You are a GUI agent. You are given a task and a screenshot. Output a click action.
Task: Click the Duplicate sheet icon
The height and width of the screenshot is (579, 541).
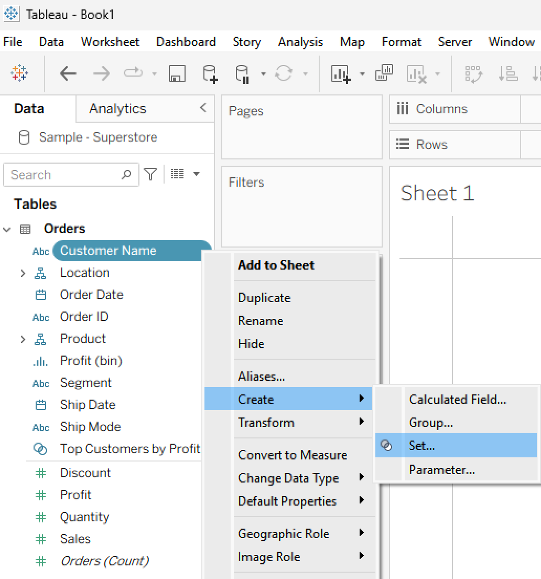click(x=384, y=73)
